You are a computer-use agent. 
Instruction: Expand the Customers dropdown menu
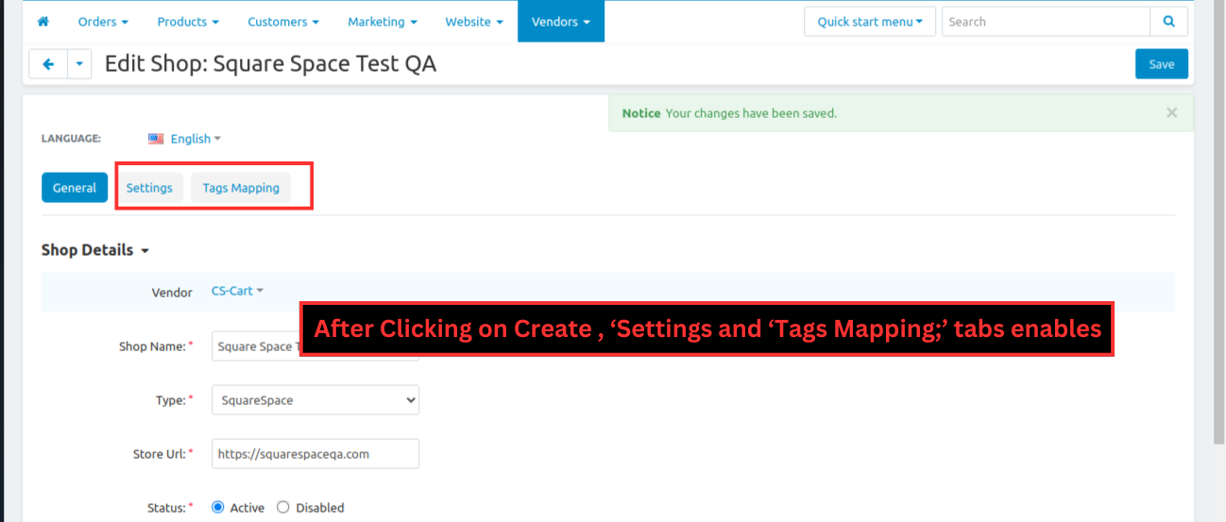click(x=282, y=22)
